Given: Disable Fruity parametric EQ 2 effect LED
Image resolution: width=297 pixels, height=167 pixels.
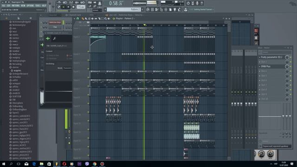Looking at the screenshot, I should tap(291, 57).
